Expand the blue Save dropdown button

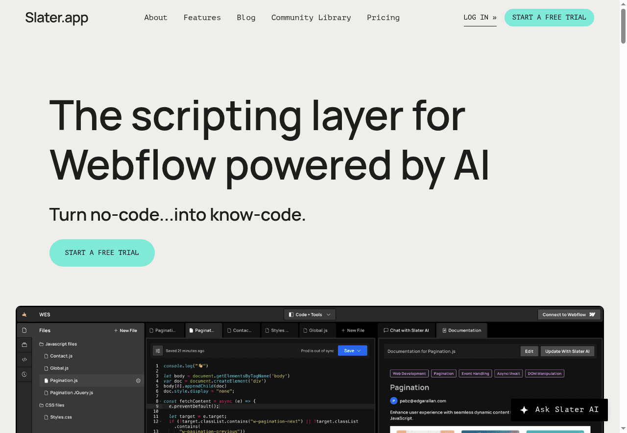click(359, 351)
